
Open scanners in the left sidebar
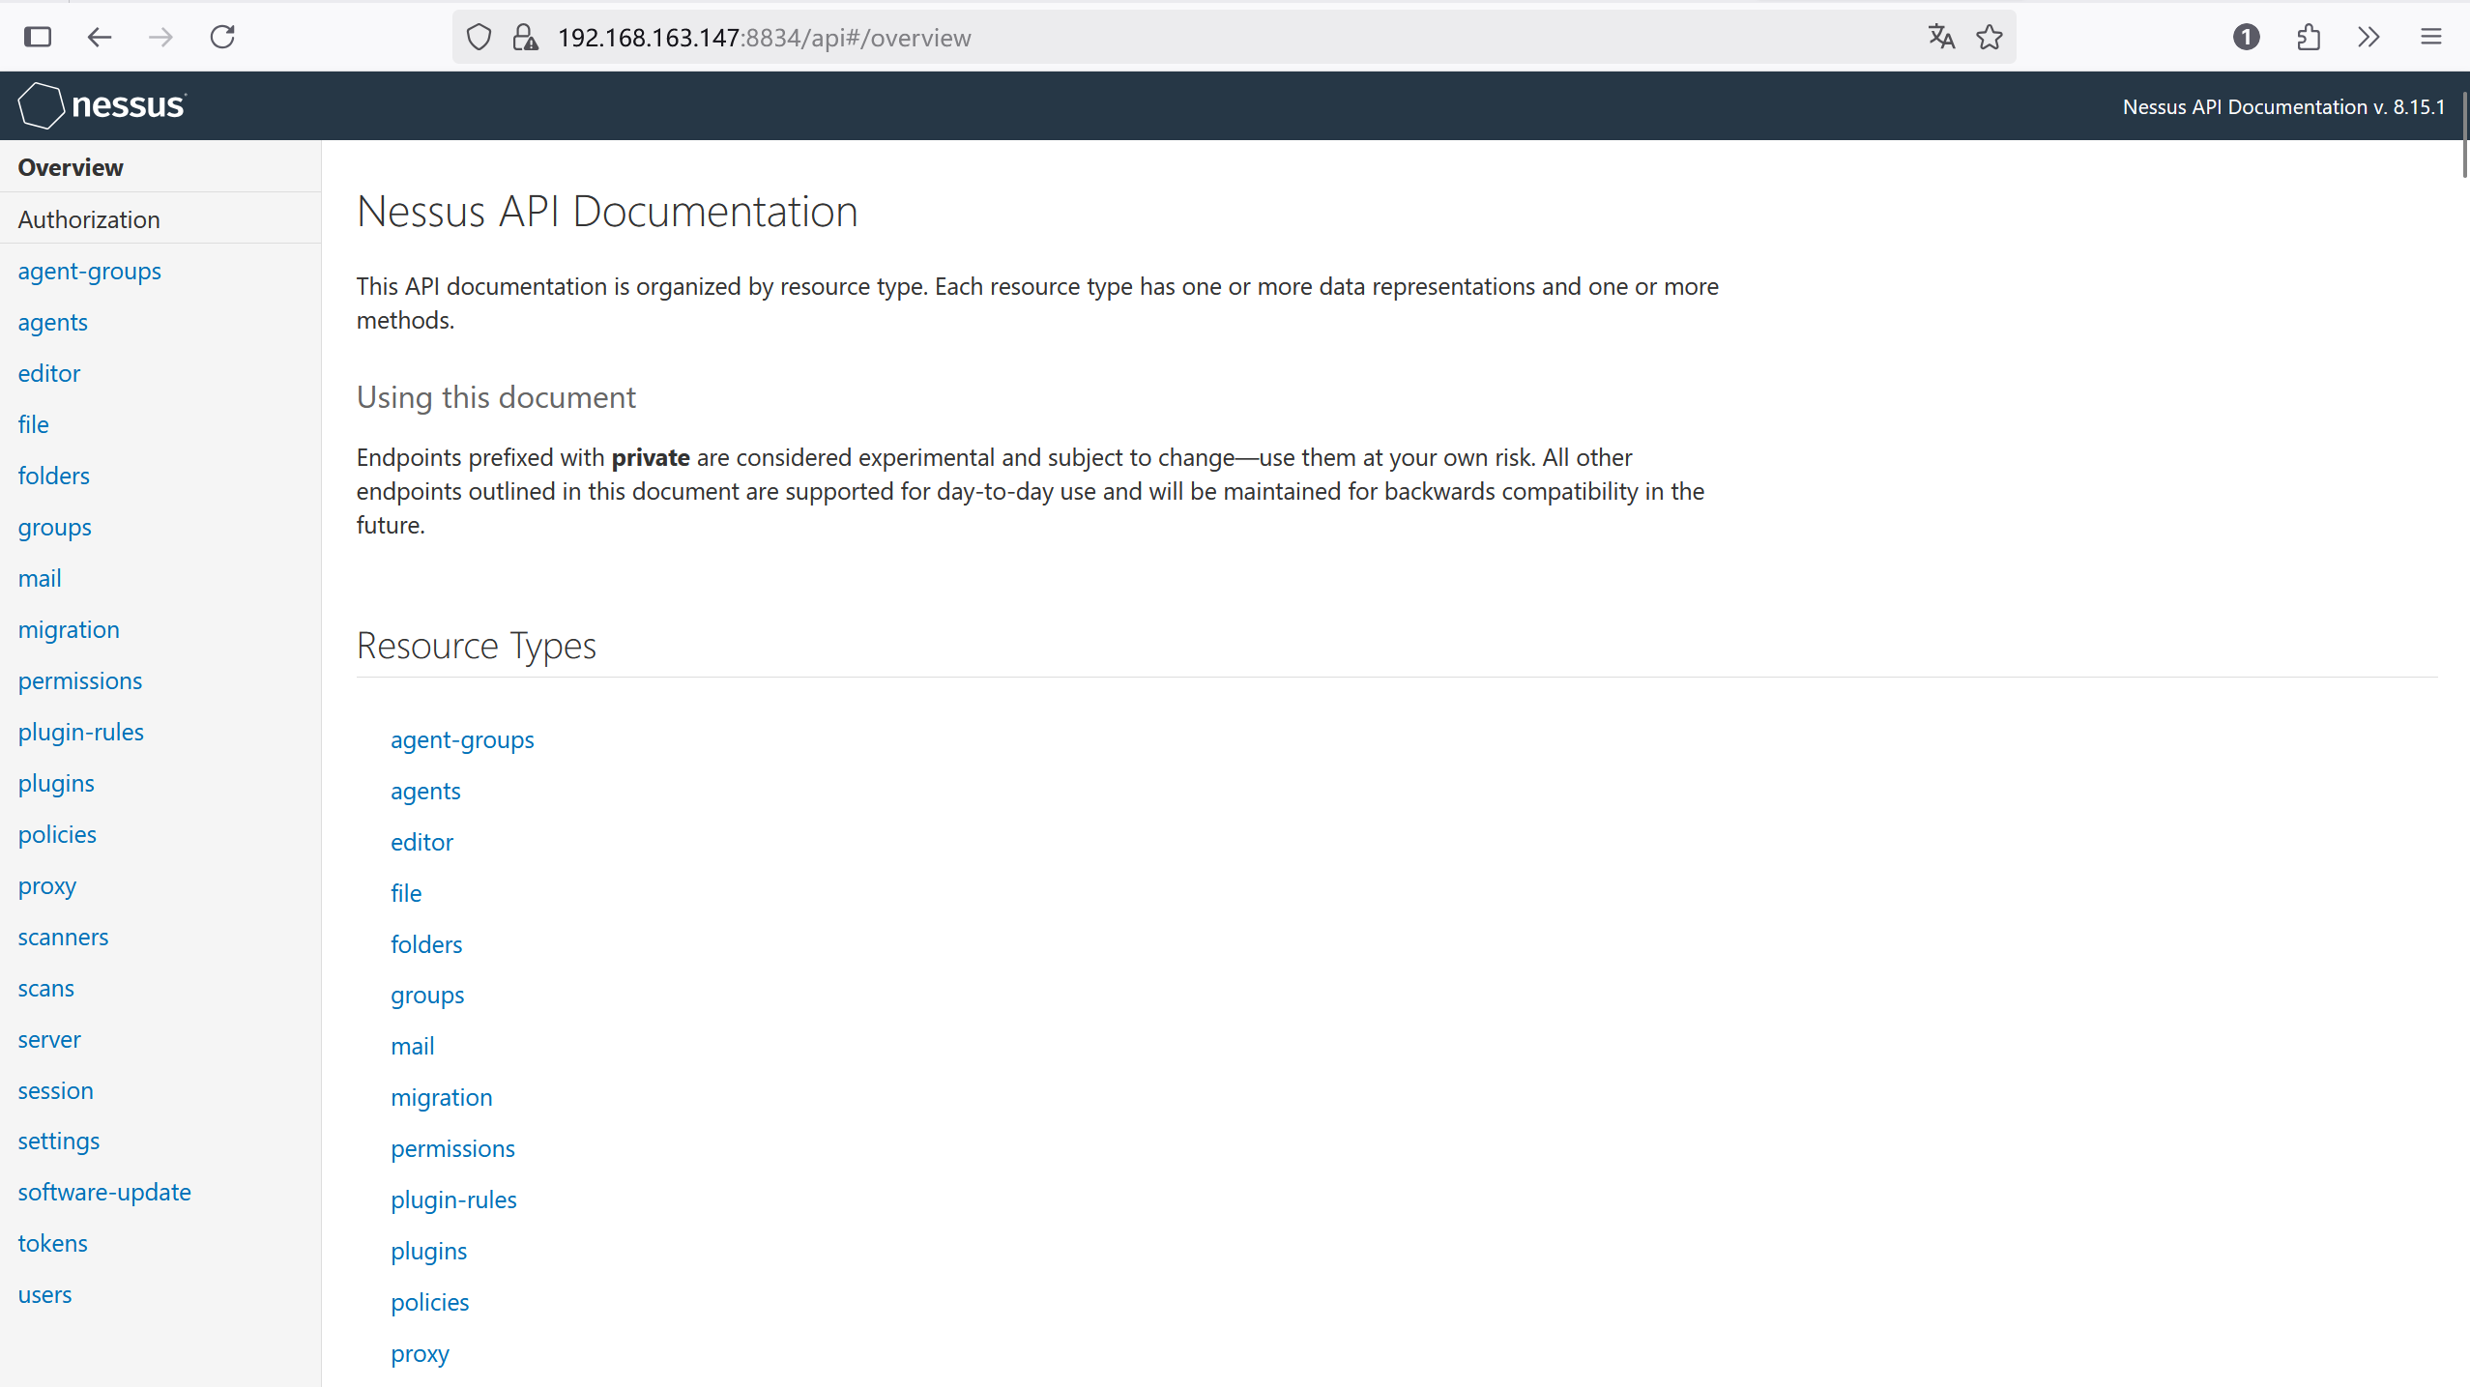(x=63, y=938)
